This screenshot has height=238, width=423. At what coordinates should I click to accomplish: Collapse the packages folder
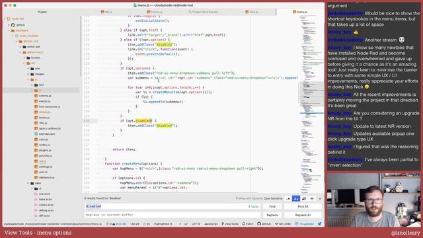click(x=9, y=30)
